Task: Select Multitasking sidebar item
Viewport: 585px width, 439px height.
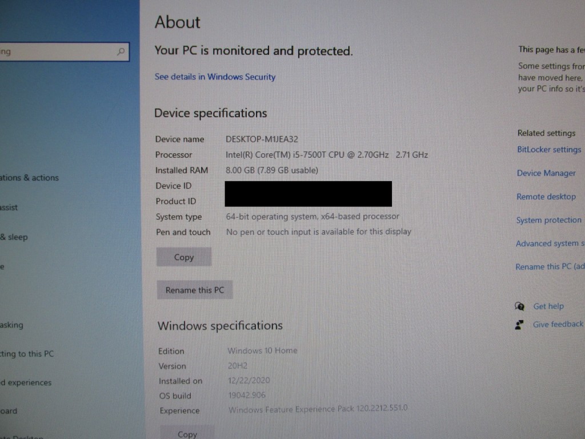Action: [x=11, y=325]
